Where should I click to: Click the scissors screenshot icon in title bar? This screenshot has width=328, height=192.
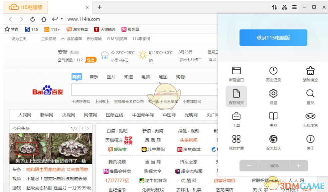[x=284, y=7]
